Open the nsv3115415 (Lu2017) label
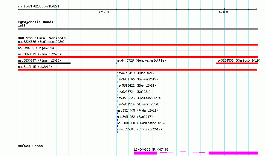The width and height of the screenshot is (266, 156). pyautogui.click(x=35, y=67)
